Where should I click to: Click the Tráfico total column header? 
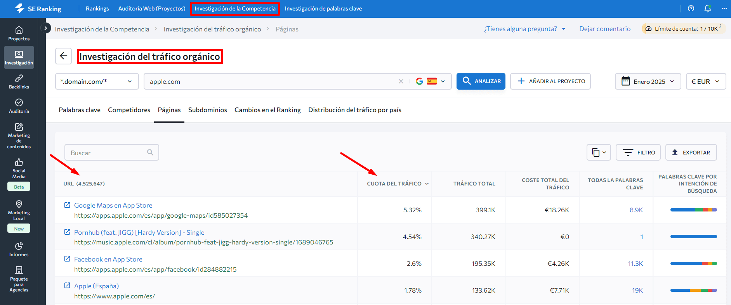(x=474, y=184)
